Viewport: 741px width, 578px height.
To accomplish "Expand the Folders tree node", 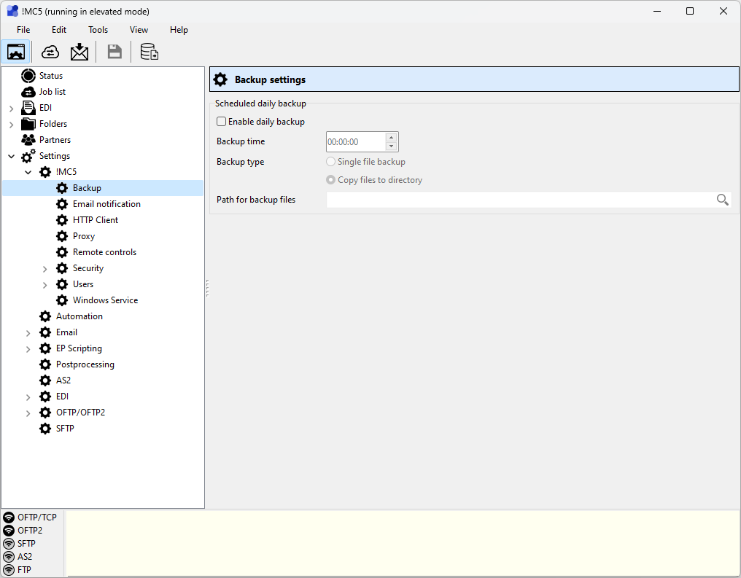I will pyautogui.click(x=12, y=125).
